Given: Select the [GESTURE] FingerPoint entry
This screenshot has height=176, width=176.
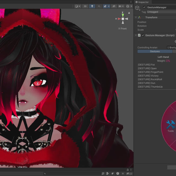Looking at the screenshot, I should point(150,72).
